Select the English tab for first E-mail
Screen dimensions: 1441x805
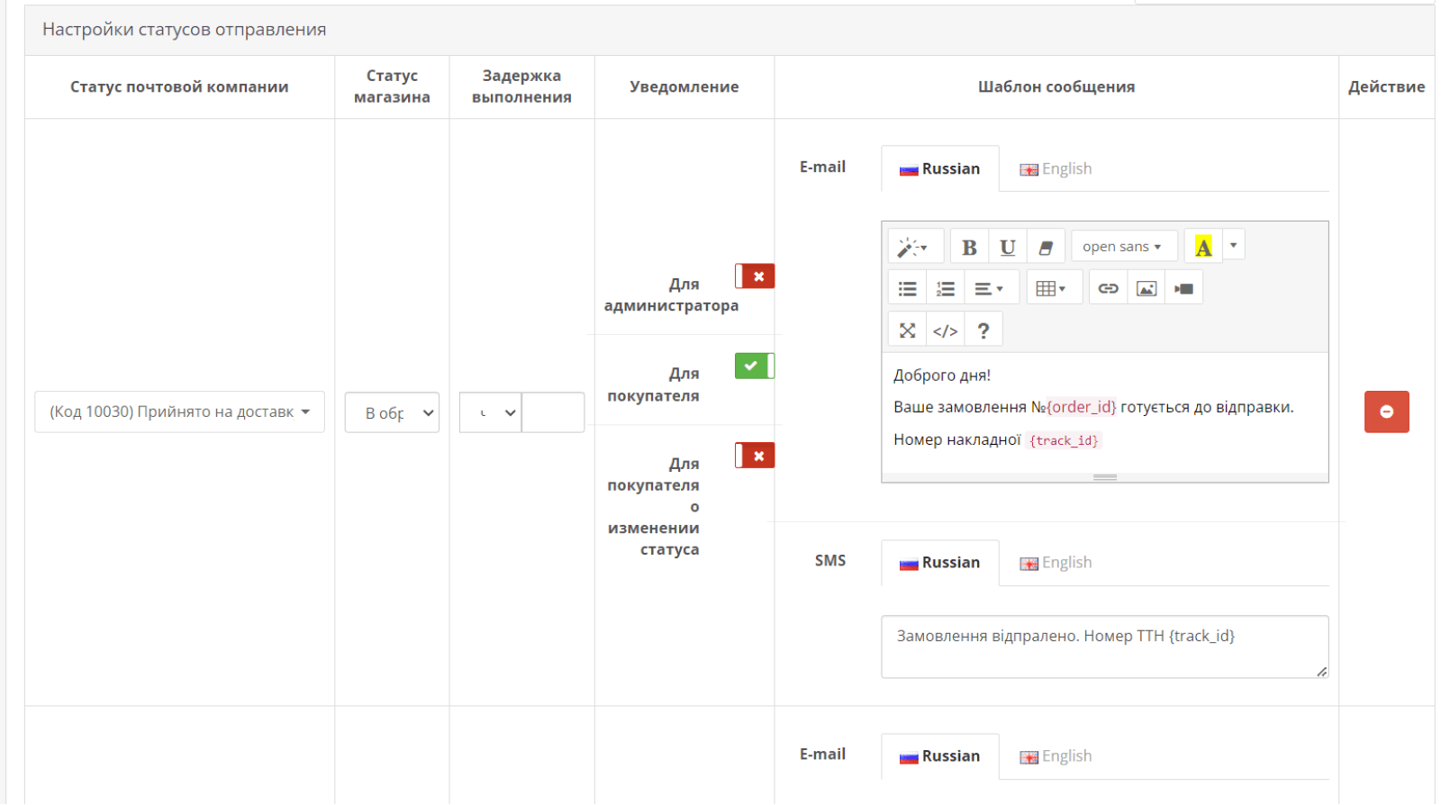coord(1056,168)
